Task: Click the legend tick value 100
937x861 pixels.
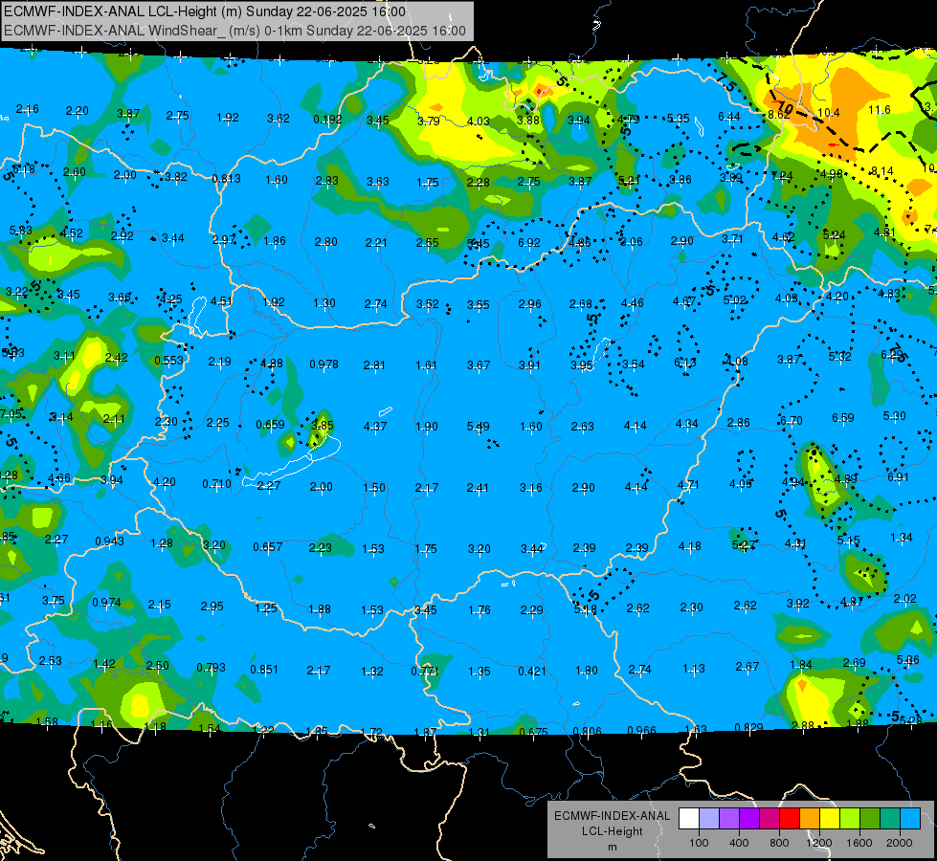Action: point(699,843)
